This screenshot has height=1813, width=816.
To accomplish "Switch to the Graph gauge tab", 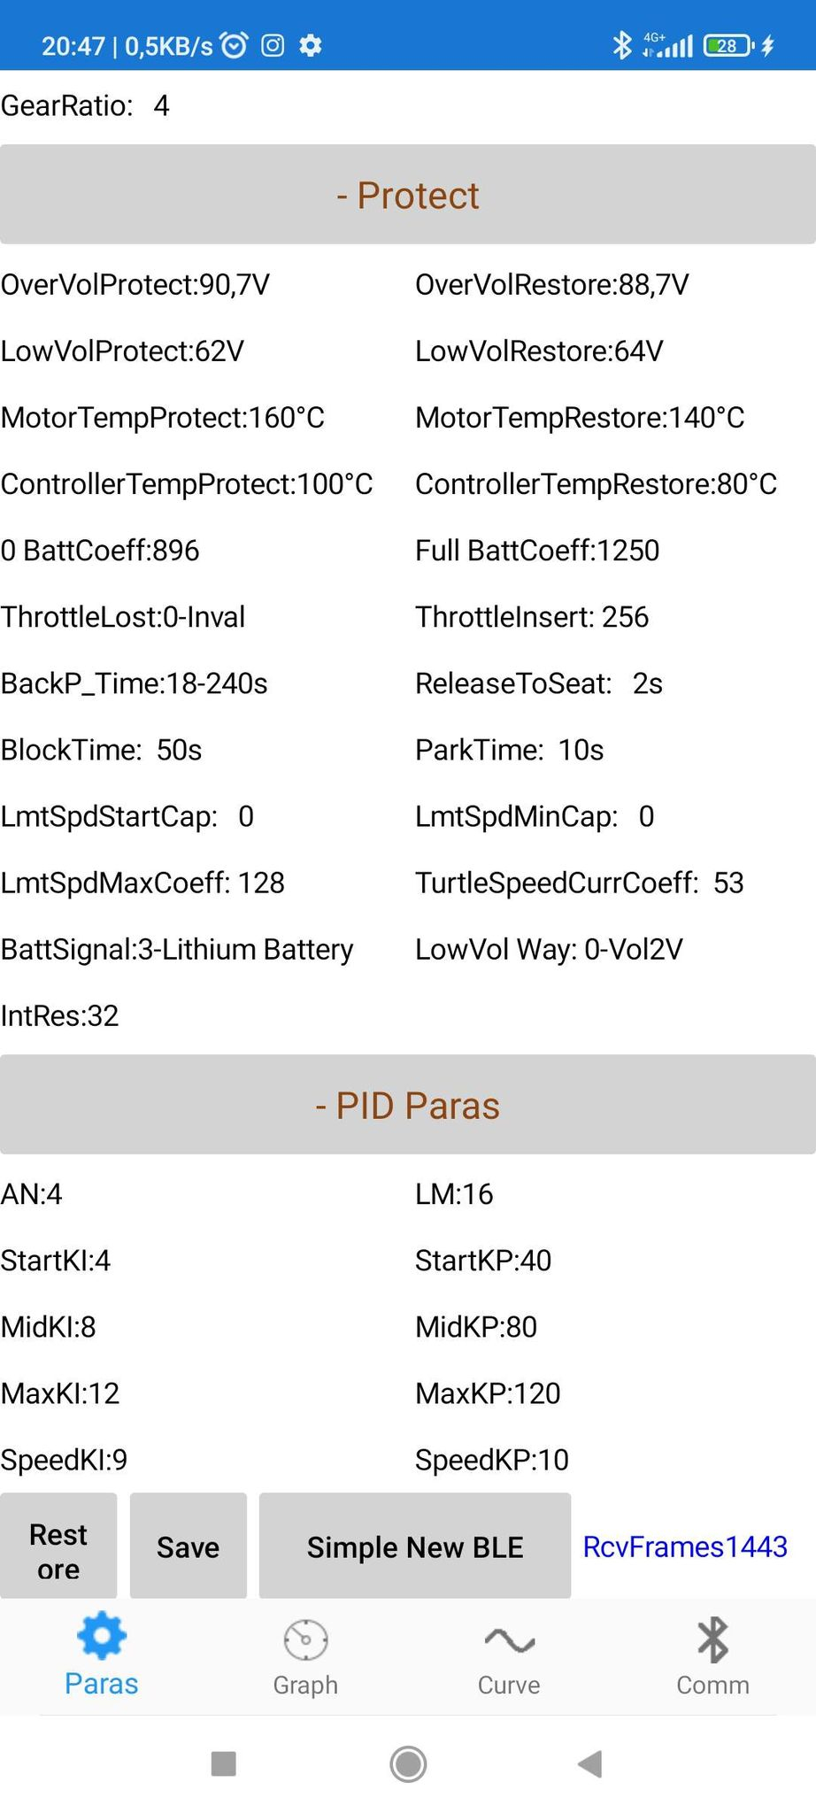I will pyautogui.click(x=305, y=1655).
